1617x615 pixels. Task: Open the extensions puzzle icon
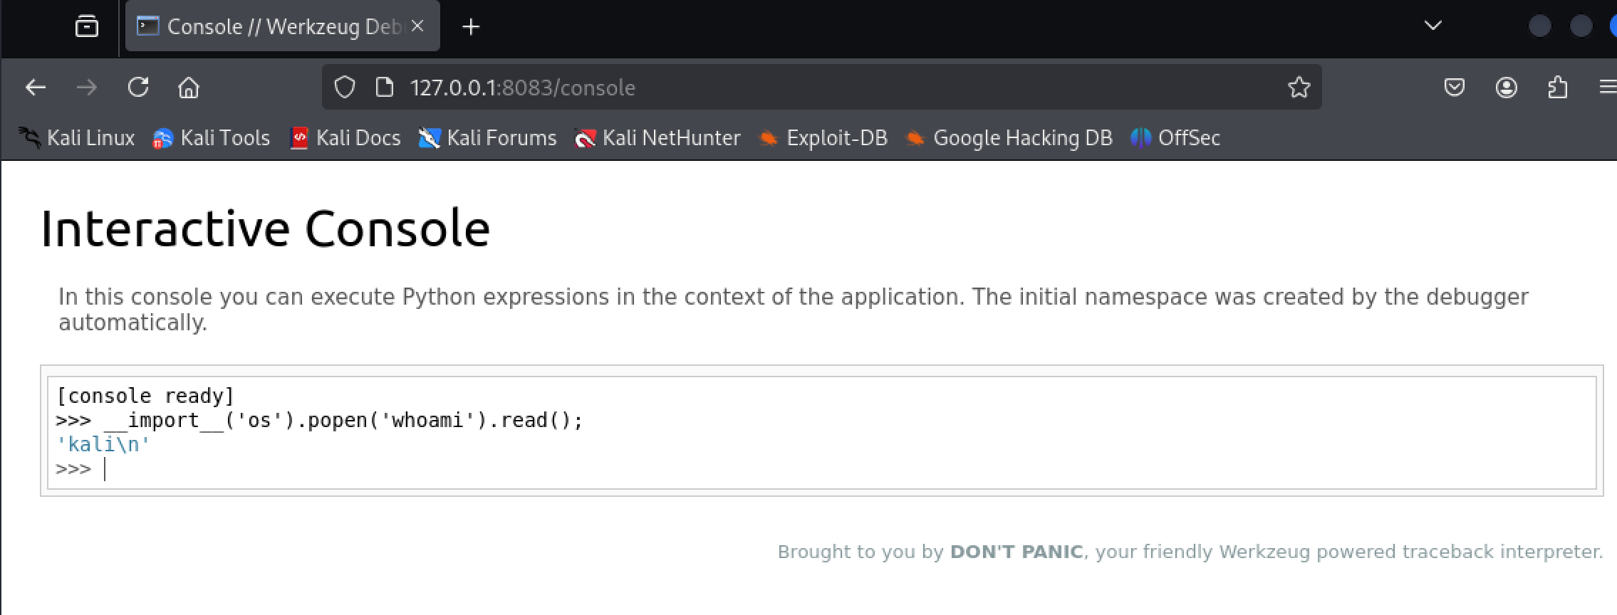[x=1558, y=88]
